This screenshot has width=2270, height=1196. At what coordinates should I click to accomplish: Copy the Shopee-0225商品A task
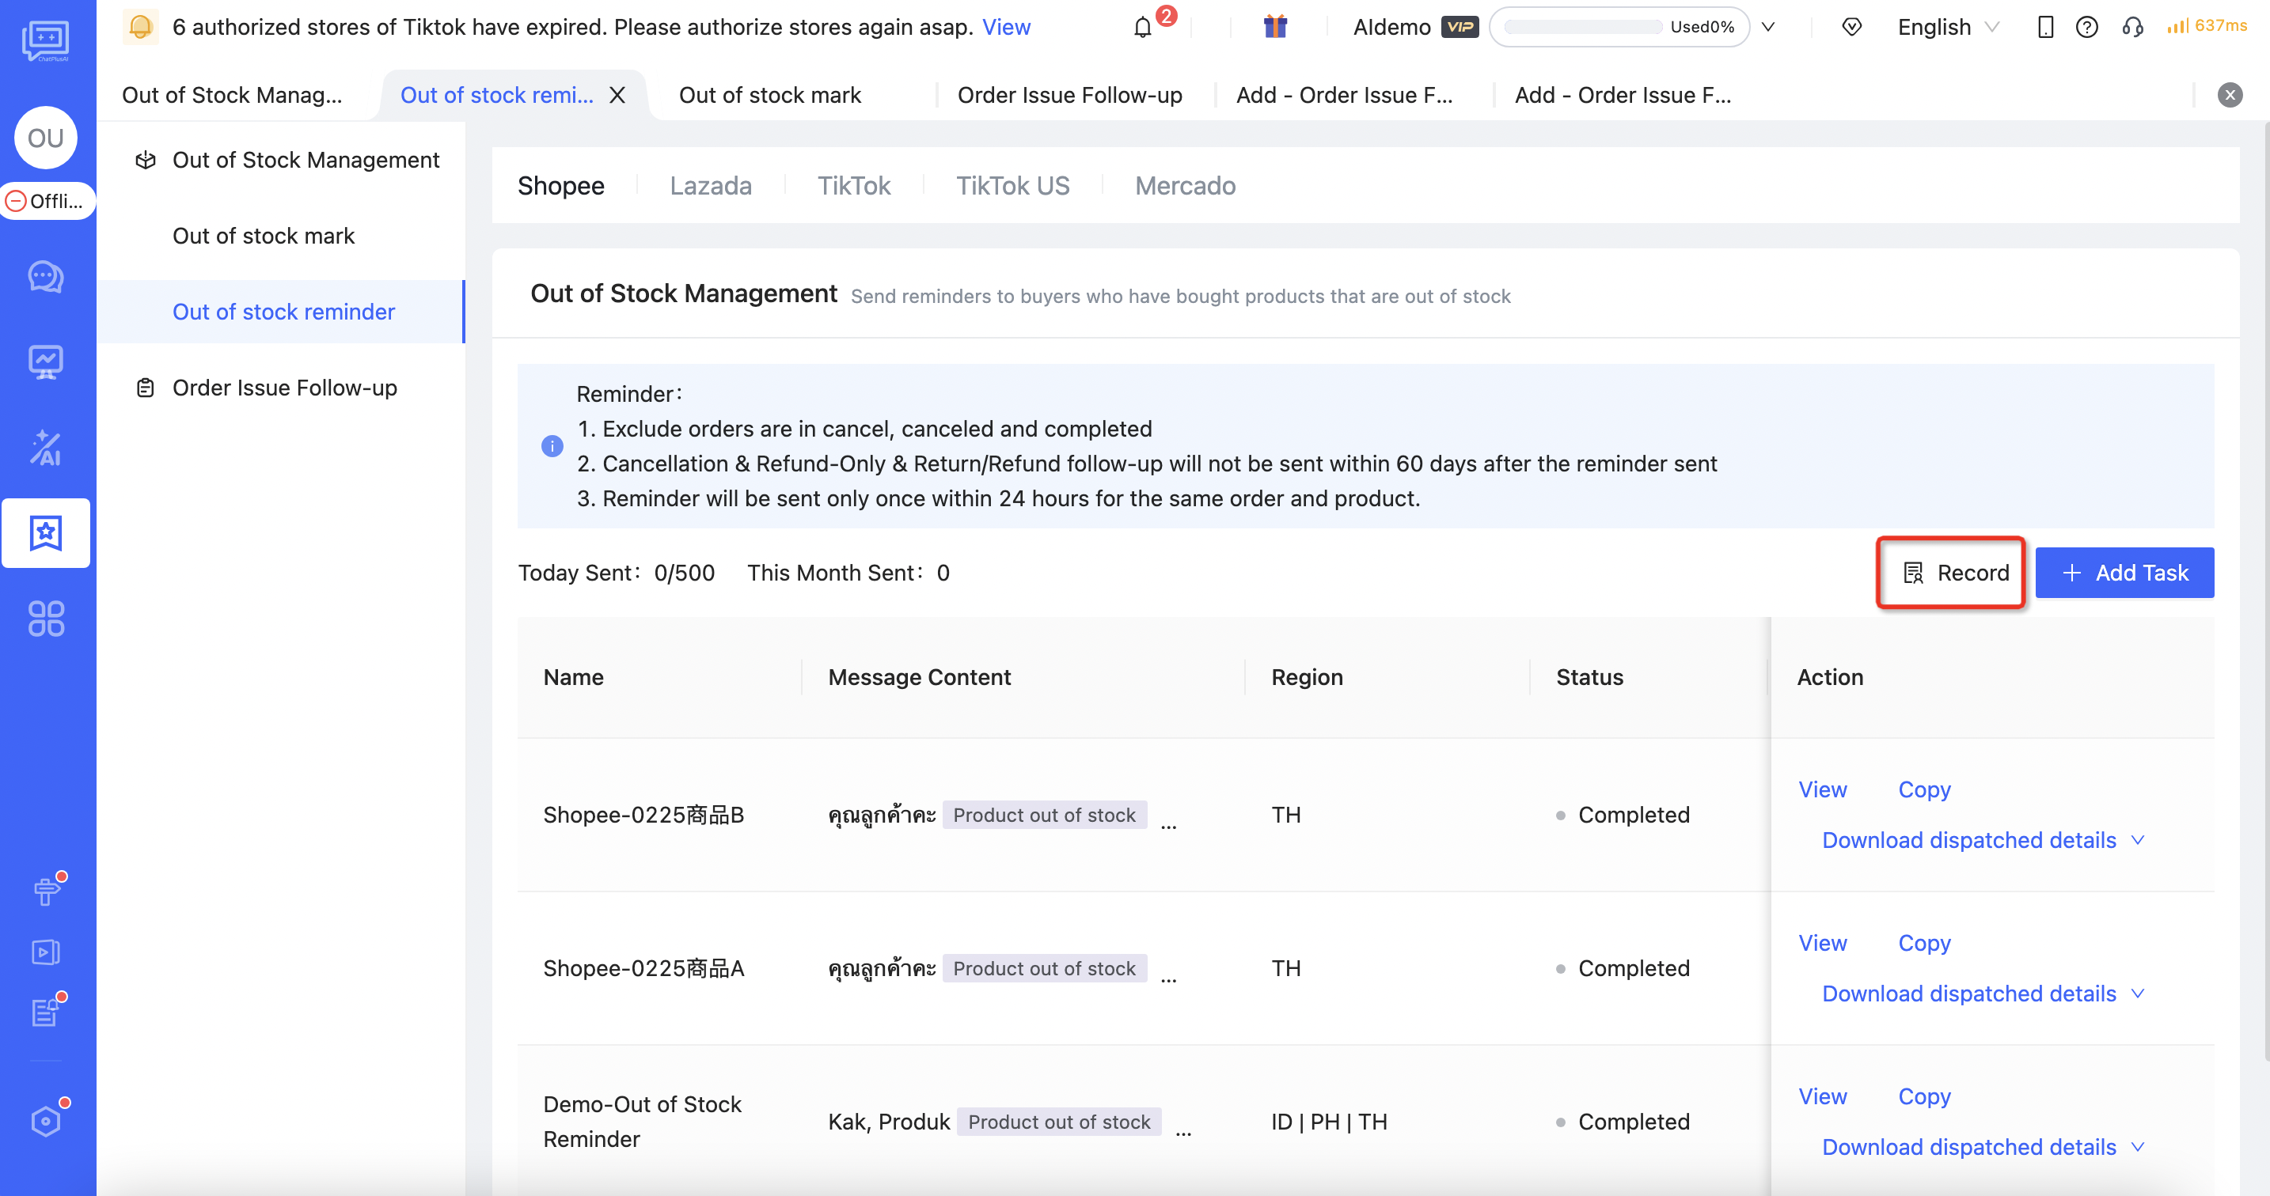click(x=1923, y=942)
